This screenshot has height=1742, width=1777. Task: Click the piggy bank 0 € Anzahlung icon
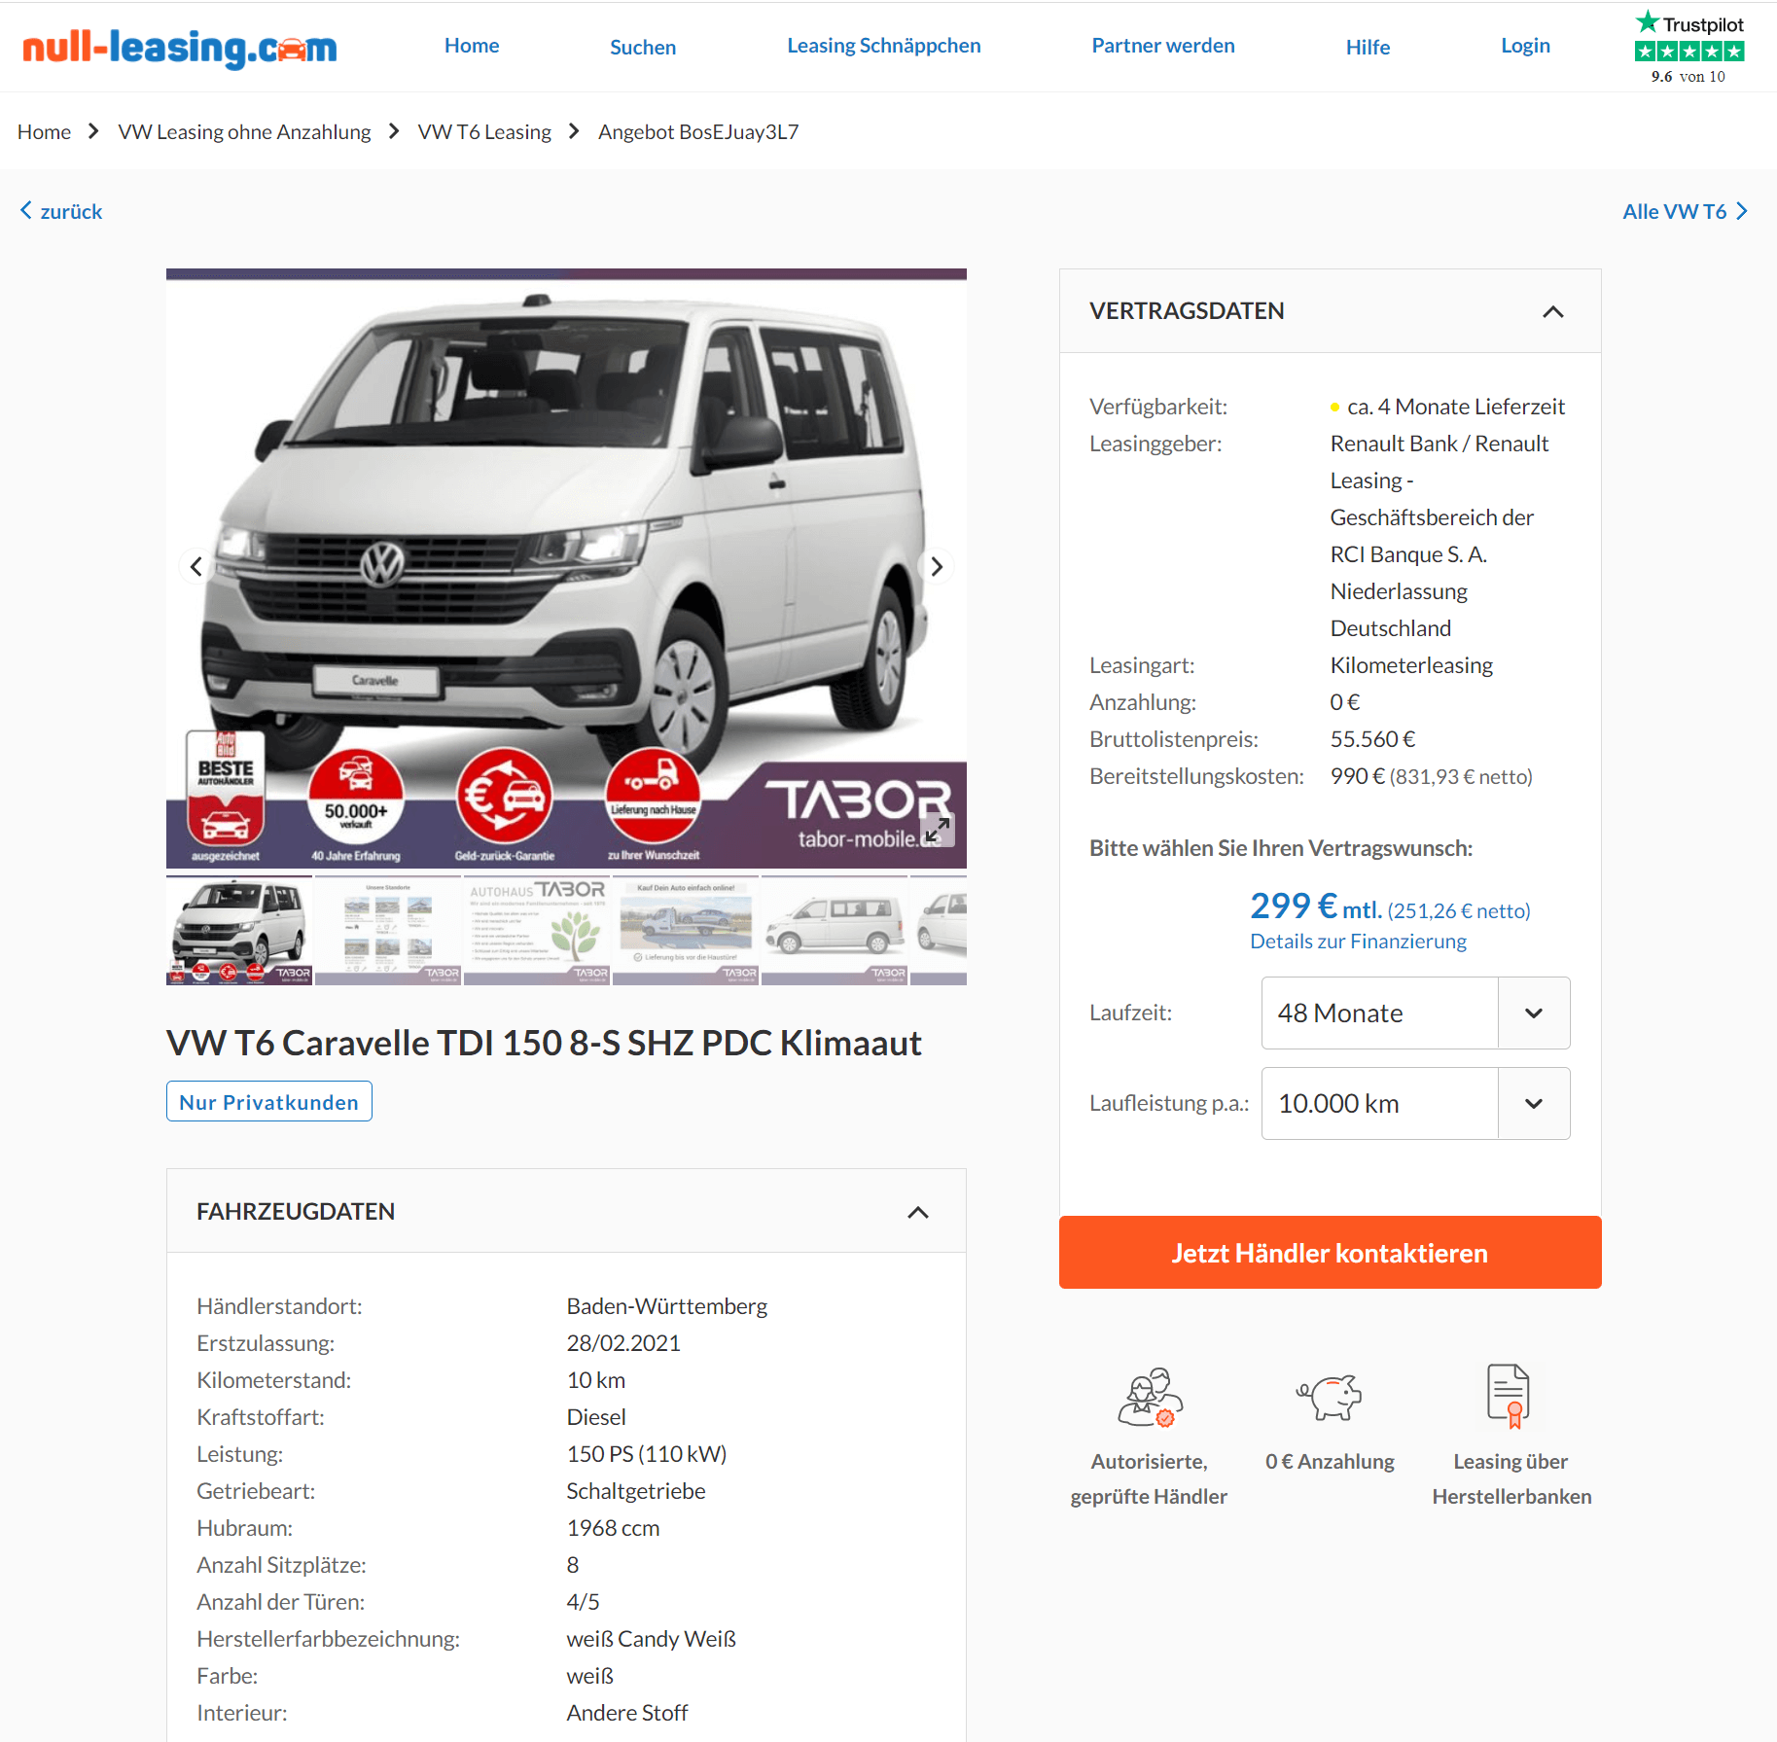[1330, 1398]
